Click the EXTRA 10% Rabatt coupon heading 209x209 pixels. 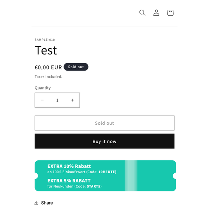(x=69, y=166)
